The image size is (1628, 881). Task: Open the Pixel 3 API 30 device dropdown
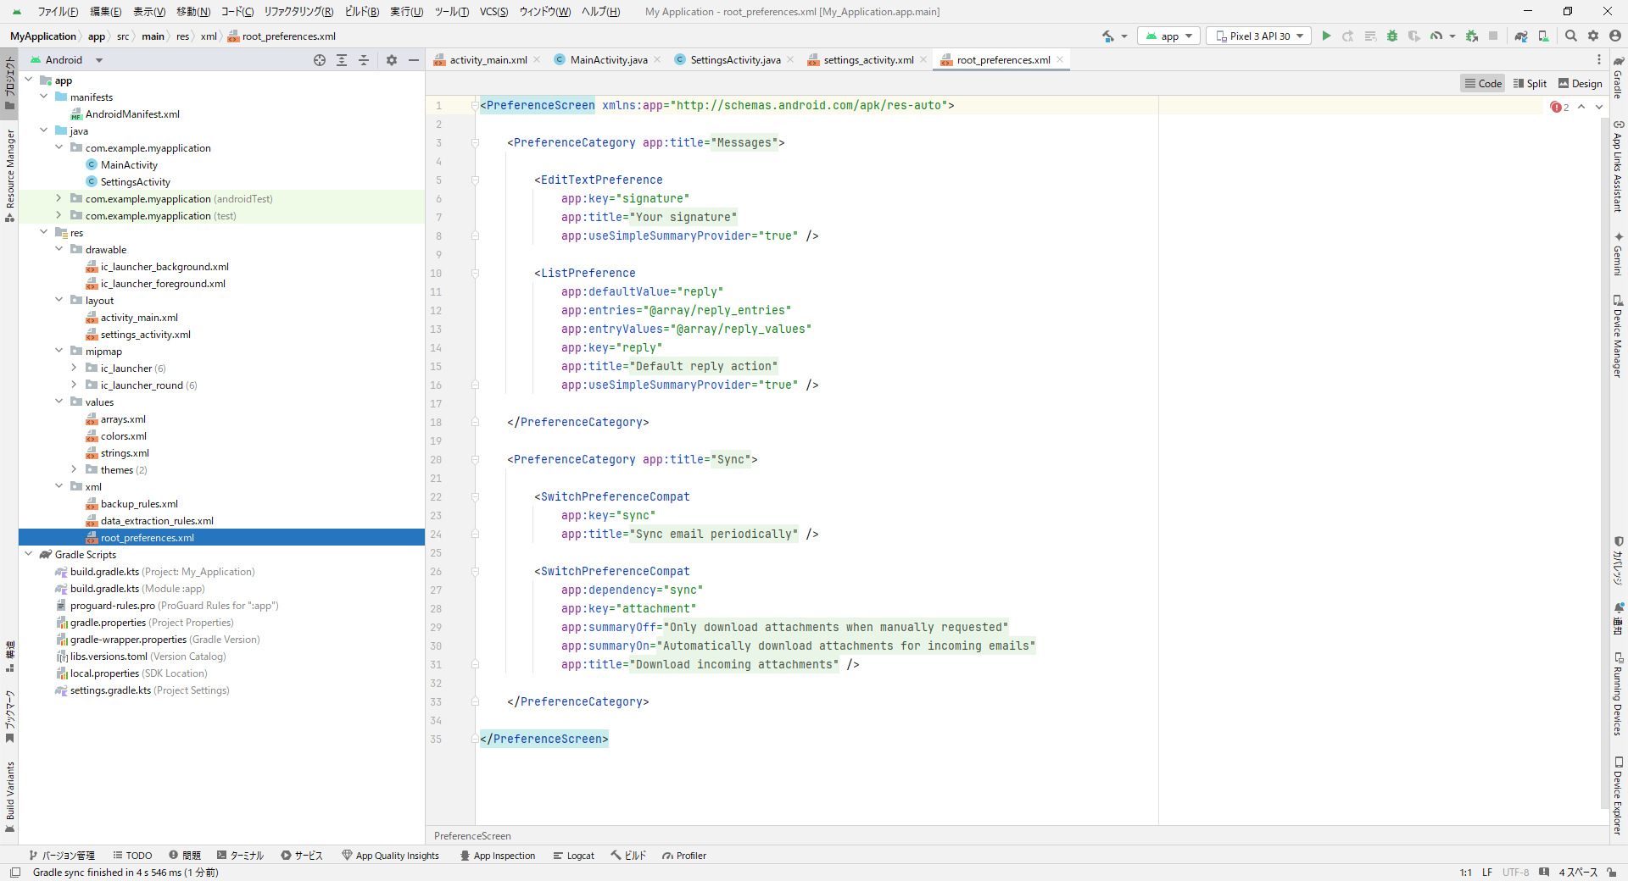coord(1259,36)
